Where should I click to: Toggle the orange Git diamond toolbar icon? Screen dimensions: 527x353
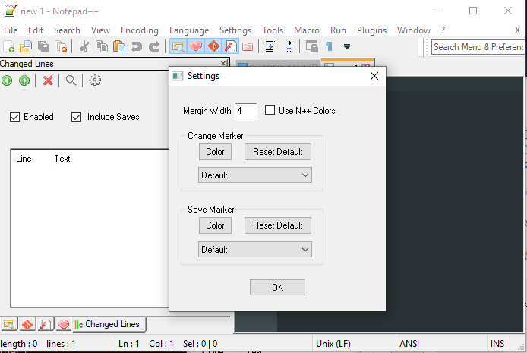pyautogui.click(x=213, y=46)
